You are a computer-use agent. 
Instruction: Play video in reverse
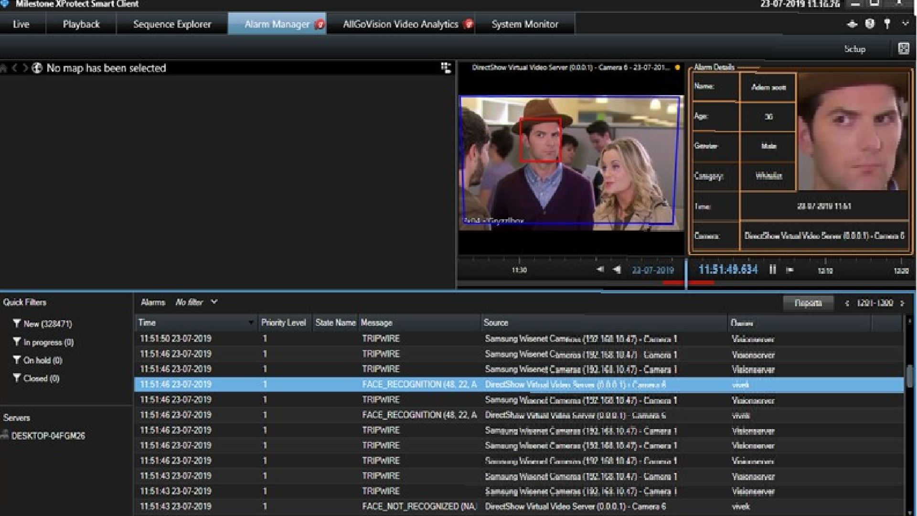[x=617, y=269]
